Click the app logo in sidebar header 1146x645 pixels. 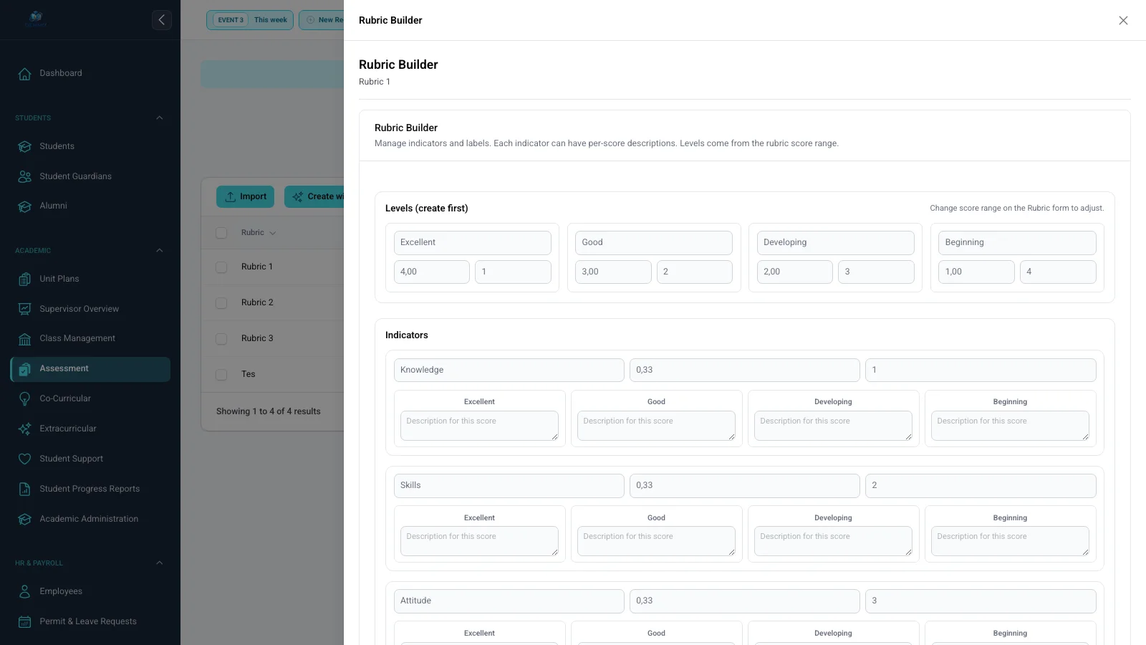coord(36,19)
